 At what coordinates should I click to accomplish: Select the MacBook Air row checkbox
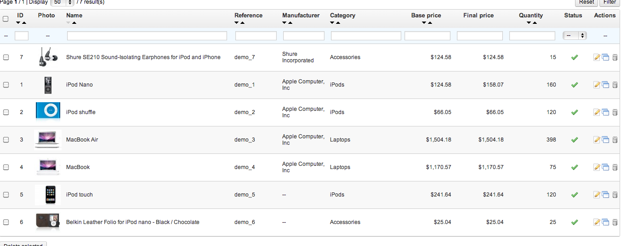pyautogui.click(x=6, y=140)
